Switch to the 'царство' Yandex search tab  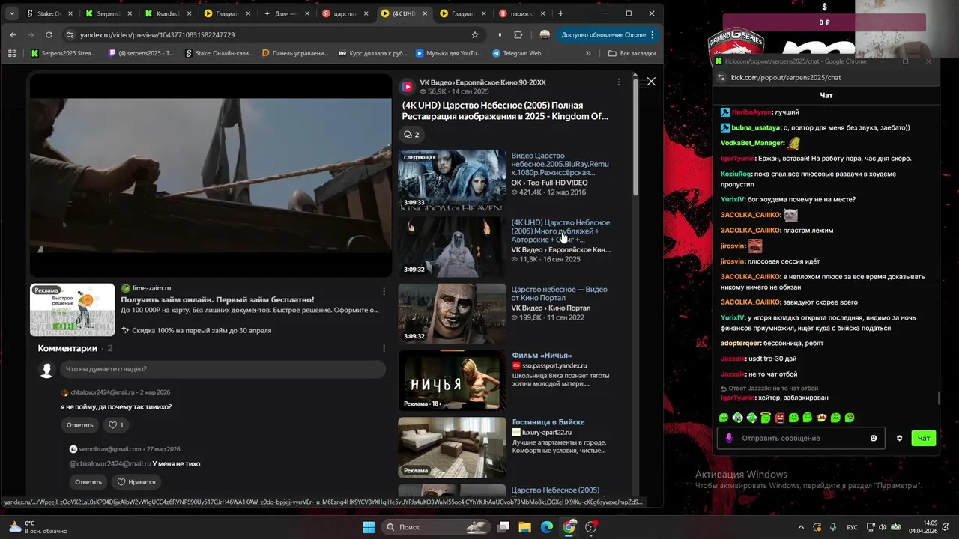click(x=344, y=13)
